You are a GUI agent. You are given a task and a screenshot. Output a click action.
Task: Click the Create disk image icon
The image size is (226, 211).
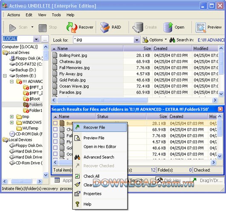(138, 27)
